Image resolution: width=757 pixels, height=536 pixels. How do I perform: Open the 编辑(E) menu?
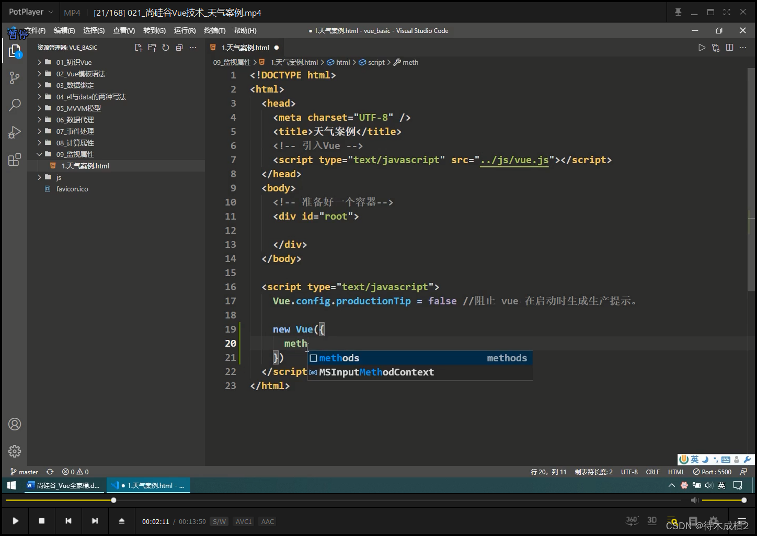coord(64,31)
